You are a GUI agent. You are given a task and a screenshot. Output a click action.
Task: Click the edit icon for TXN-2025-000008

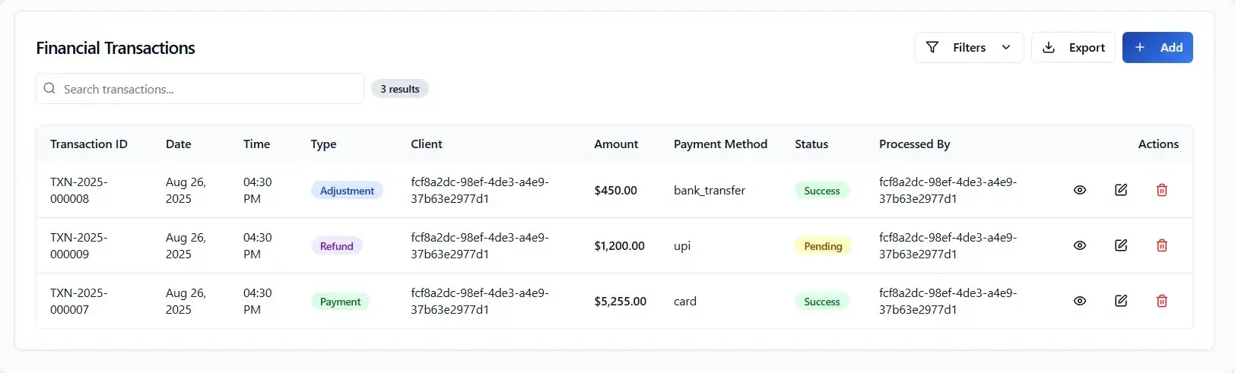point(1121,190)
